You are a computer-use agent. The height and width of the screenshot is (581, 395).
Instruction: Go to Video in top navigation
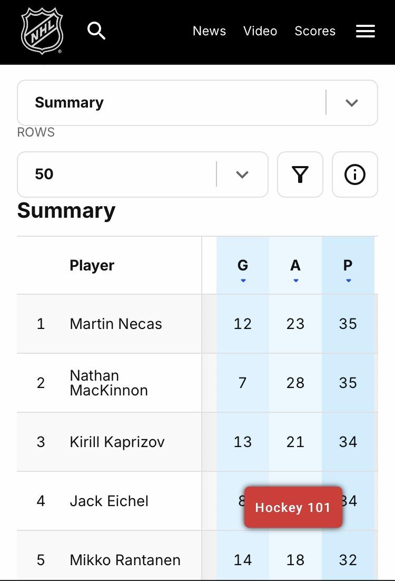pyautogui.click(x=260, y=31)
